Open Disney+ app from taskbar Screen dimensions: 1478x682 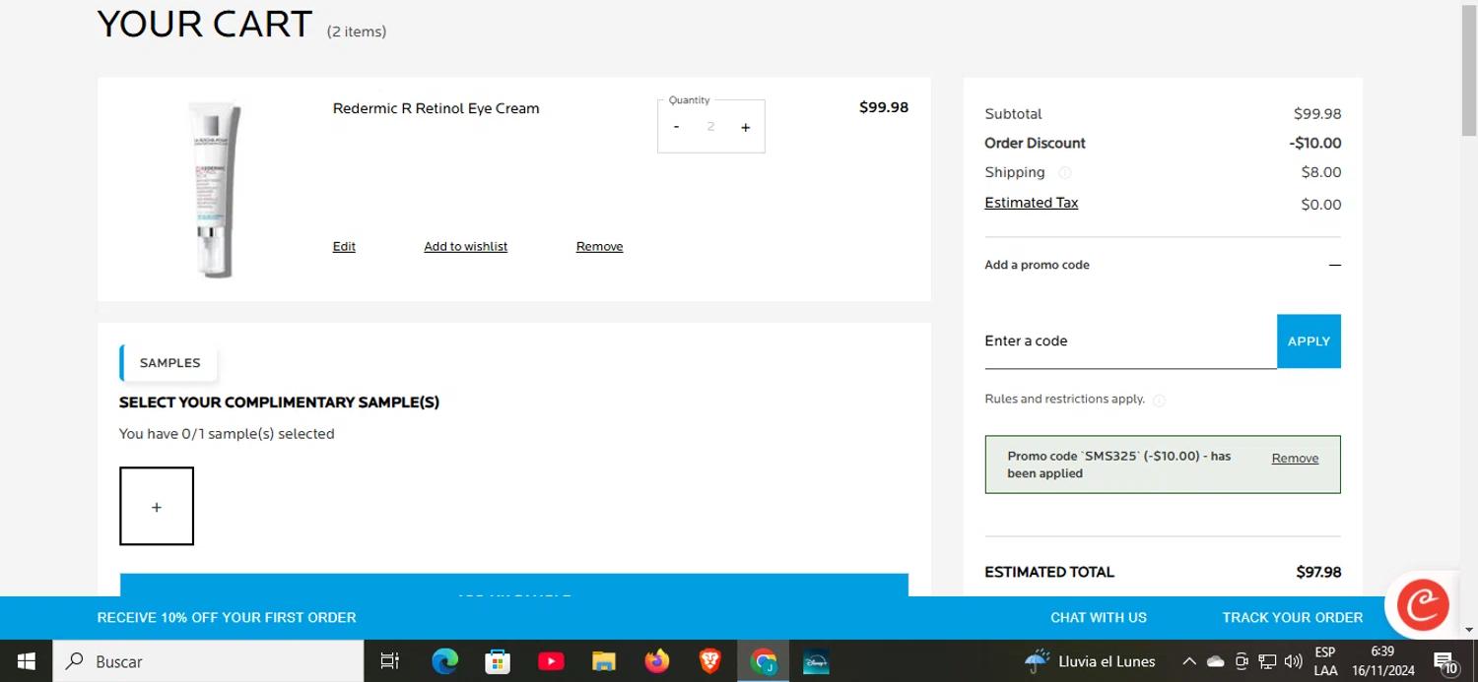tap(816, 661)
